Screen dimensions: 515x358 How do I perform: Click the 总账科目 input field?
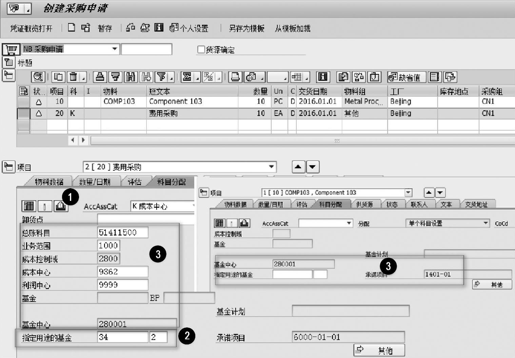(122, 233)
